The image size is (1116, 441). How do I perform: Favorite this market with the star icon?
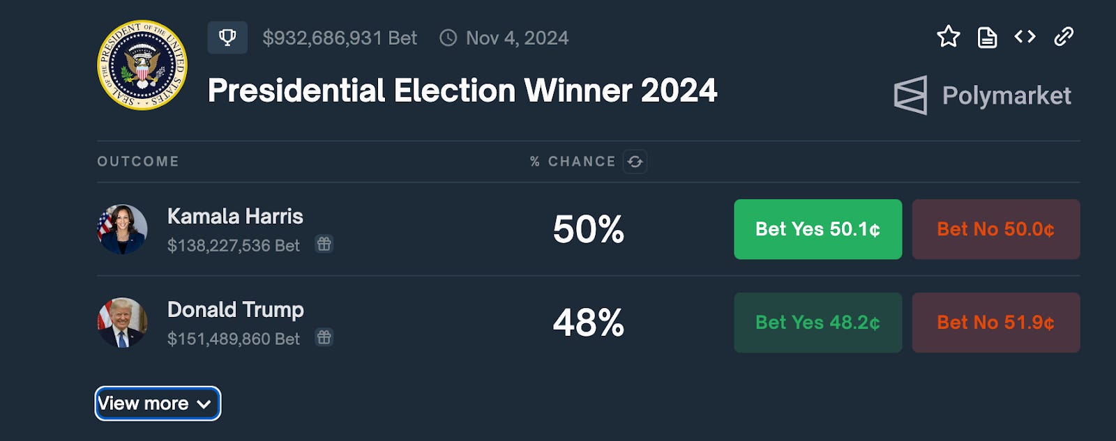coord(948,37)
